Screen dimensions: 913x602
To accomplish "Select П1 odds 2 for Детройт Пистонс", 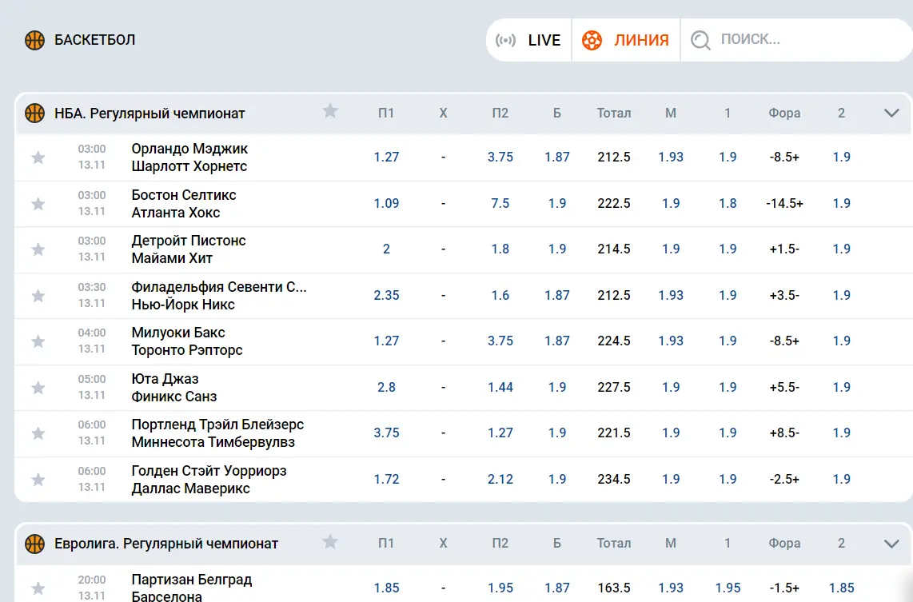I will coord(387,249).
